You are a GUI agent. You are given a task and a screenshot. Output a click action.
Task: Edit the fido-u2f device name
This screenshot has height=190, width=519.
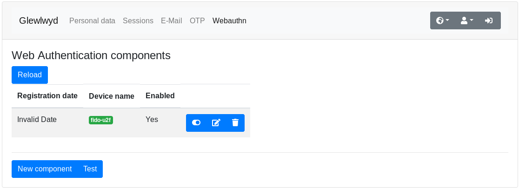click(216, 122)
